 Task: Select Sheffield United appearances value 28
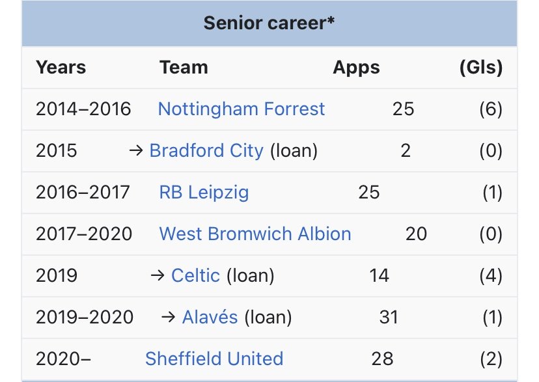click(x=383, y=359)
